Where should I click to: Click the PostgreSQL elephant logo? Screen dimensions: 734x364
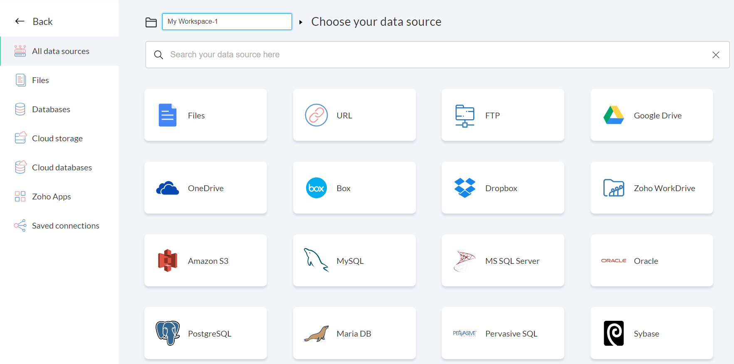[168, 333]
